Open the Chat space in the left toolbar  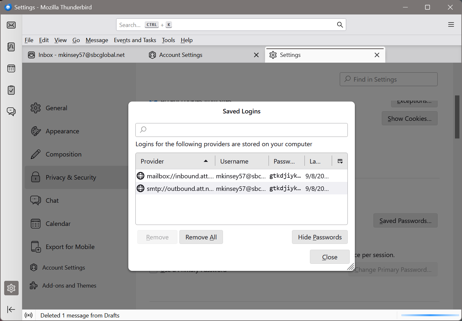(x=11, y=111)
